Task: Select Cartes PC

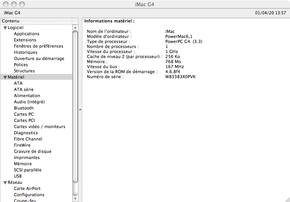Action: [x=24, y=114]
